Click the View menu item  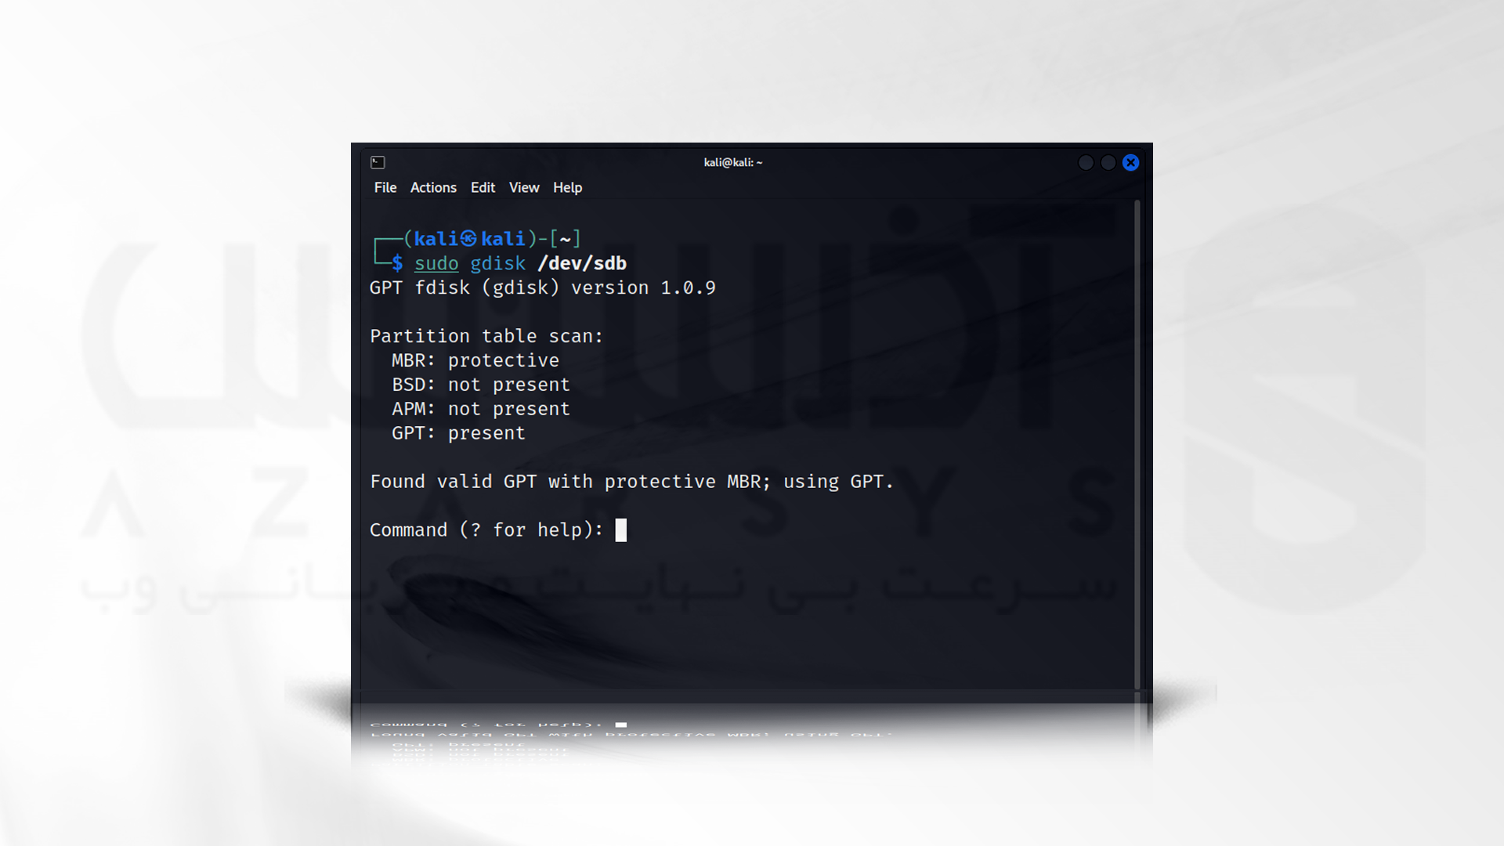pyautogui.click(x=524, y=187)
